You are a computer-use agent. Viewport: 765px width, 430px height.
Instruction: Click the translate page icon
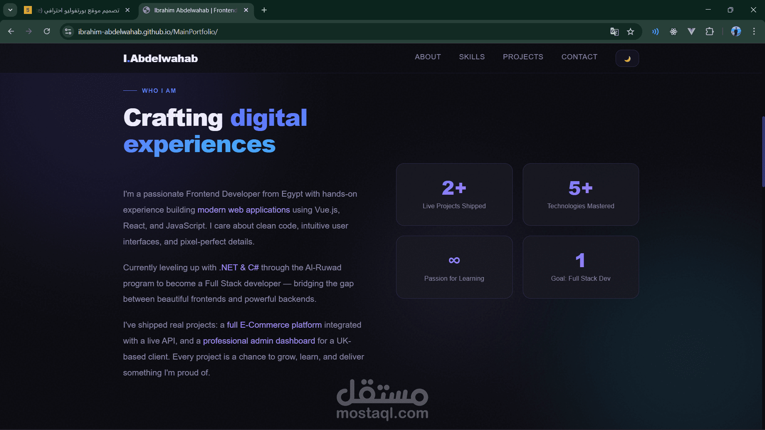pyautogui.click(x=614, y=32)
